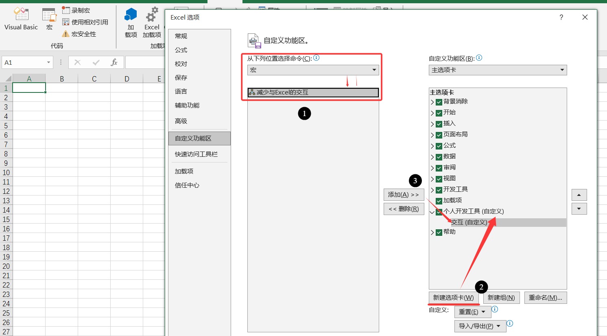Select the 减少与Excel的交互 macro command

point(313,92)
